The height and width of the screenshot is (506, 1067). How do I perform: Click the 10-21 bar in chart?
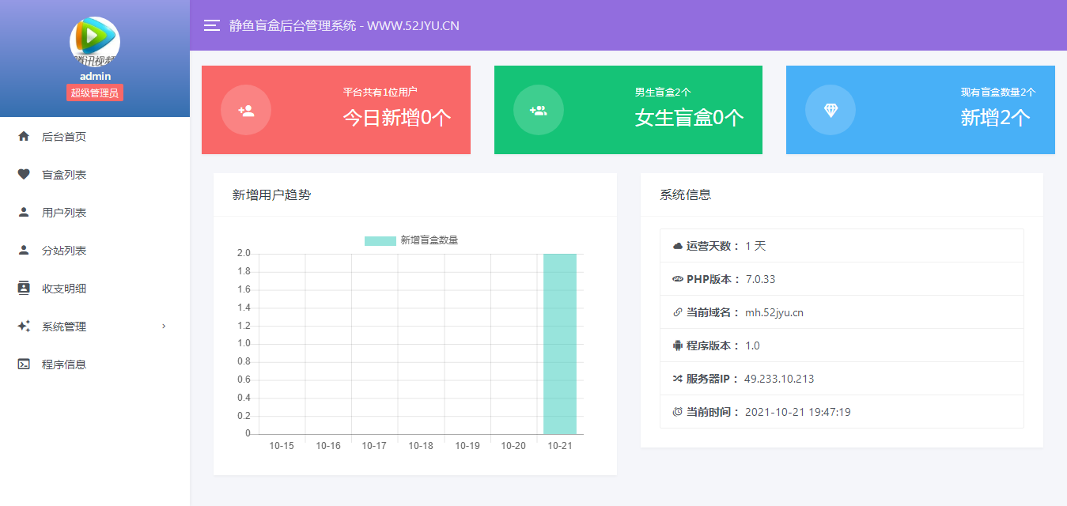(x=560, y=344)
